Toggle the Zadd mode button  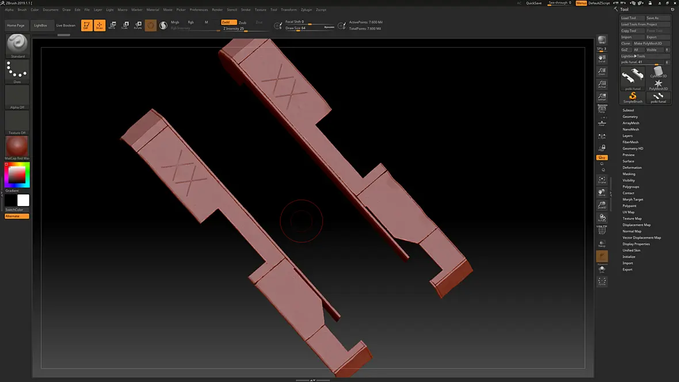click(228, 22)
